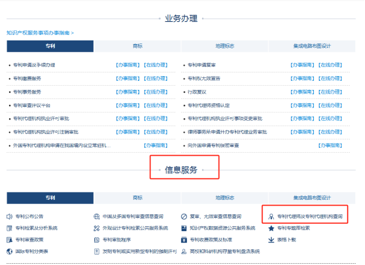Select 专利 tab in 信息服务 section

[50, 197]
